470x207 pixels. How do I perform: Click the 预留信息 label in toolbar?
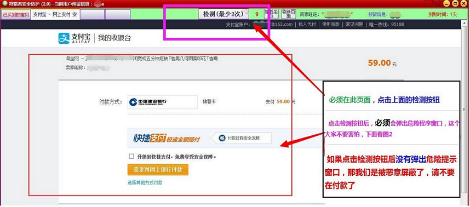(379, 14)
